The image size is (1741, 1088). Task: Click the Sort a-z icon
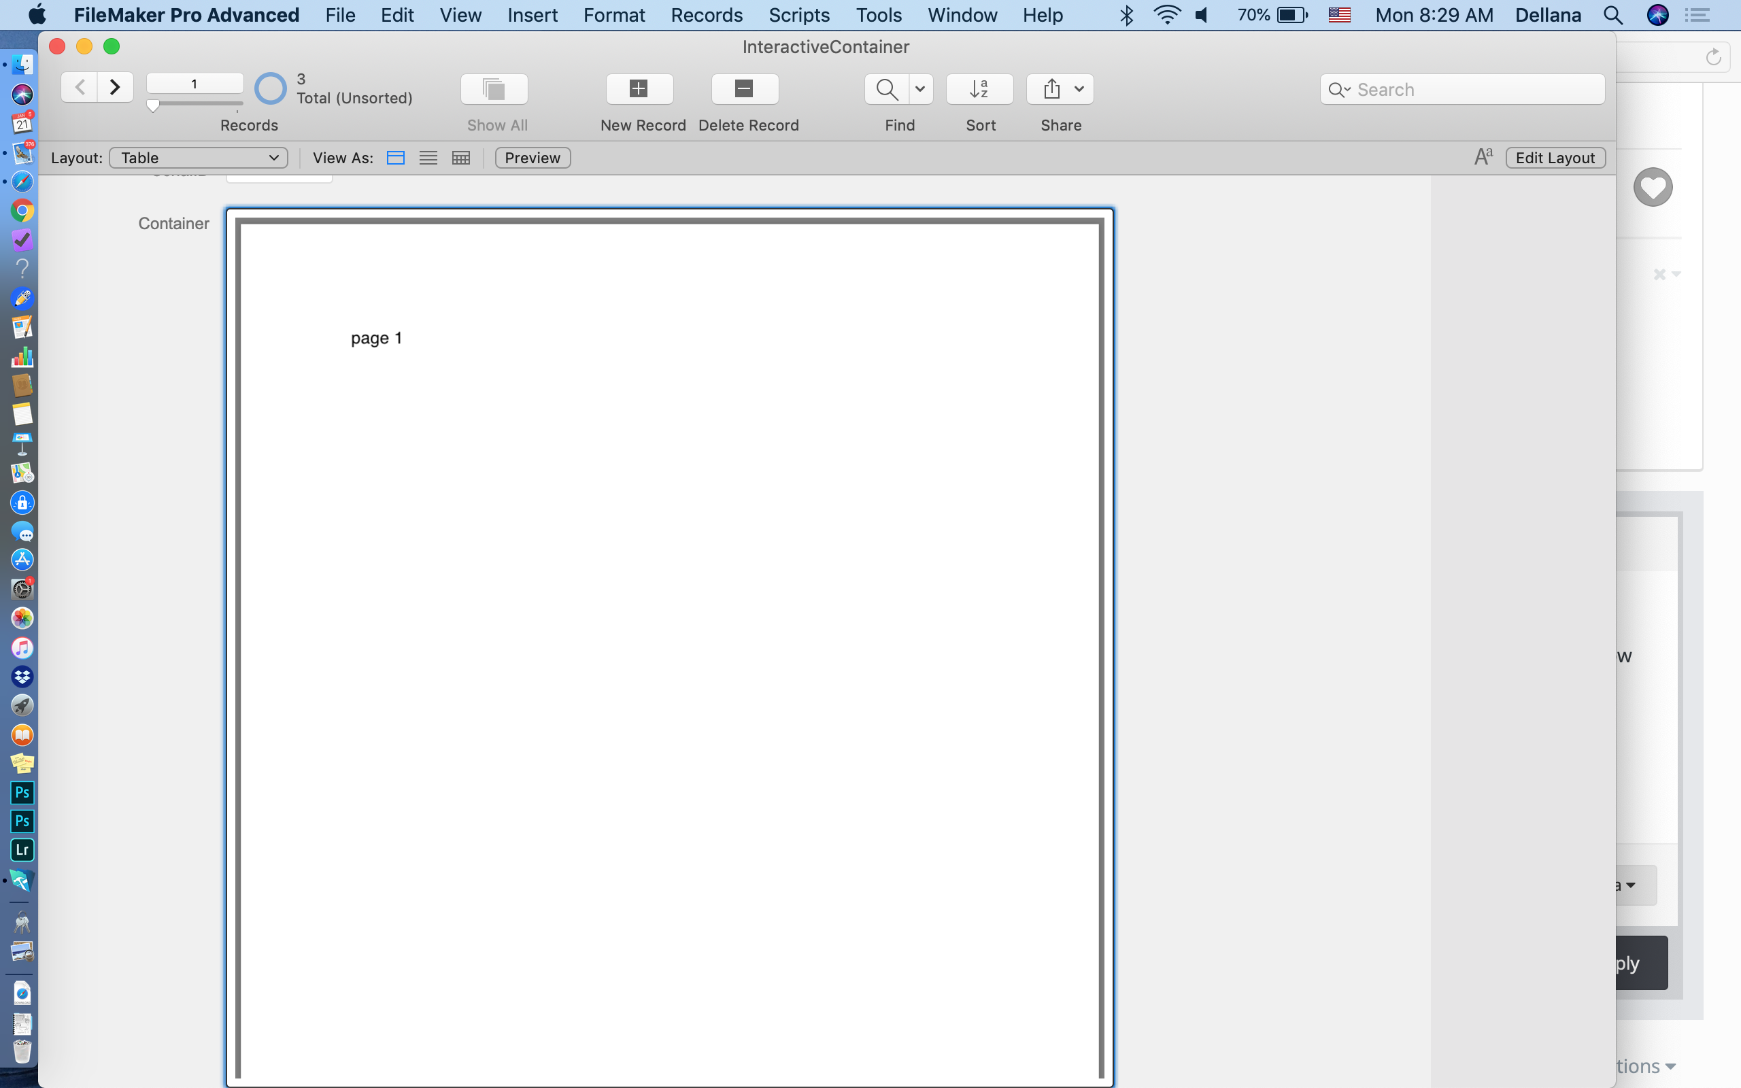click(x=979, y=89)
